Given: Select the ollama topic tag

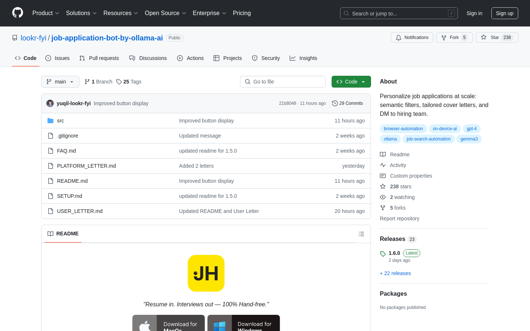Looking at the screenshot, I should coord(390,139).
